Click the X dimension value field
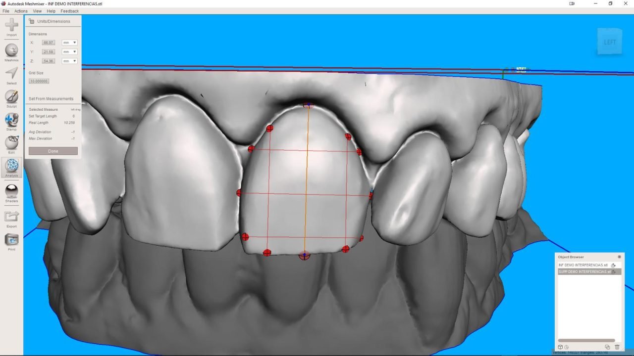 tap(49, 43)
